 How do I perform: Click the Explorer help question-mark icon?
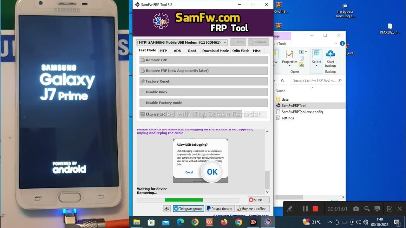[342, 43]
